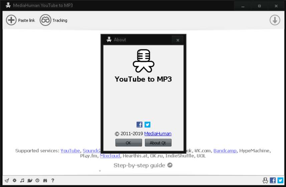Click the Twitter icon in About dialog
The image size is (286, 187).
148,125
